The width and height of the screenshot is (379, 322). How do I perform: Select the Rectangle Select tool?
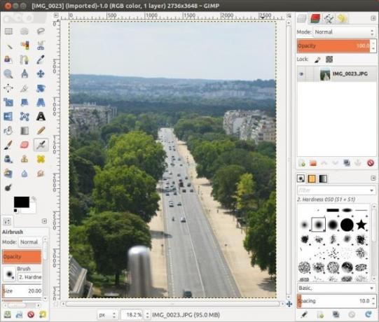[8, 31]
